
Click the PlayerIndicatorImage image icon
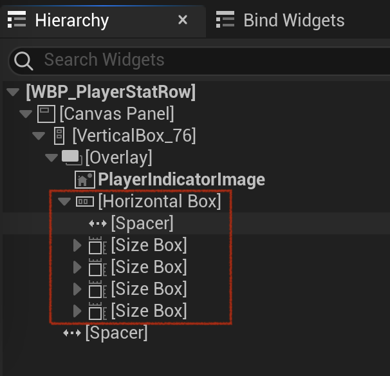pyautogui.click(x=84, y=180)
